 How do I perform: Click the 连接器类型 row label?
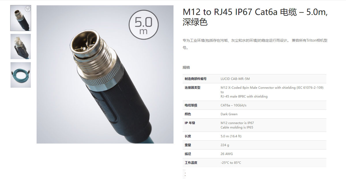[x=193, y=88]
